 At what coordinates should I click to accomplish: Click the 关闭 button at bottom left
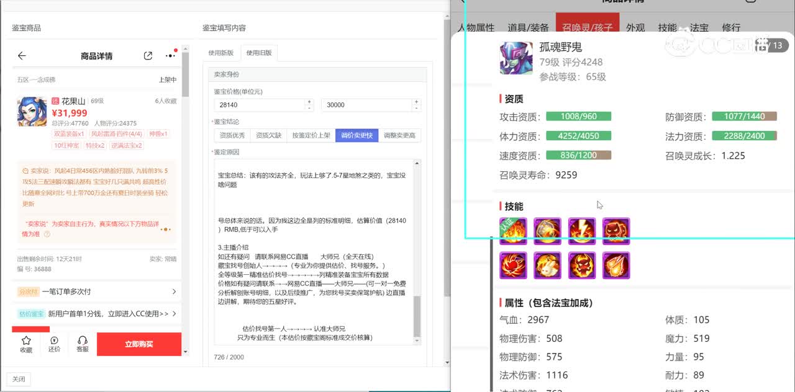coord(19,379)
